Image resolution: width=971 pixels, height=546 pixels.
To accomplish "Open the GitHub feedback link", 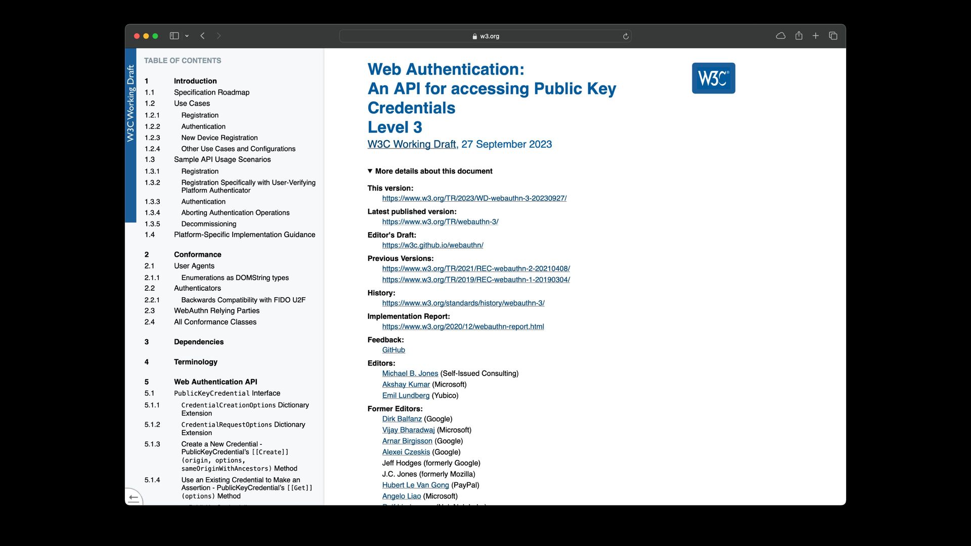I will (393, 350).
